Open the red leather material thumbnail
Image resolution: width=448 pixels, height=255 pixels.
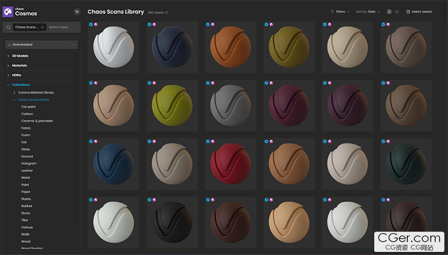pos(230,164)
